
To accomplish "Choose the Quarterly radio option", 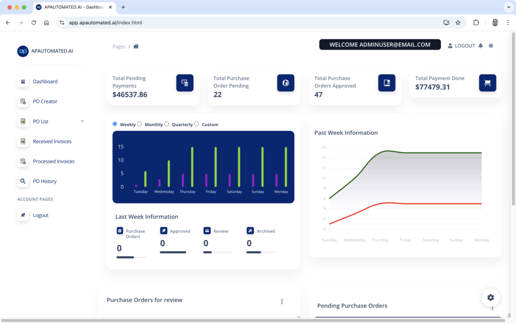I will pyautogui.click(x=167, y=124).
